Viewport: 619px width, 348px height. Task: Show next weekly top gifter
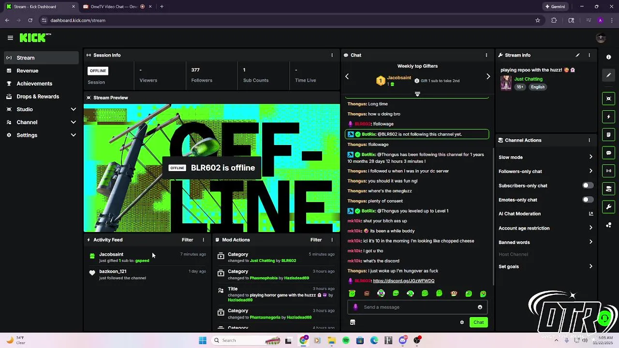(x=488, y=76)
